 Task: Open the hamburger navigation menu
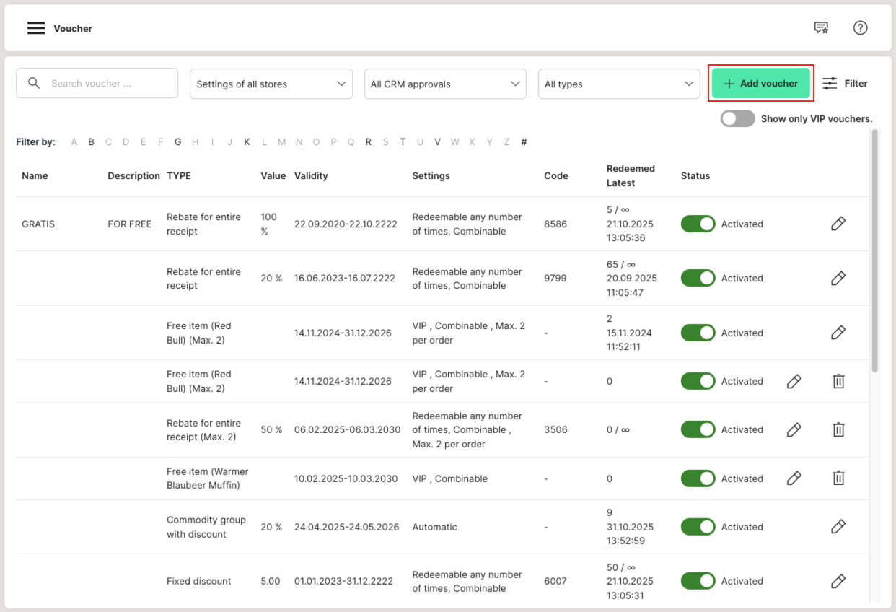(x=36, y=28)
